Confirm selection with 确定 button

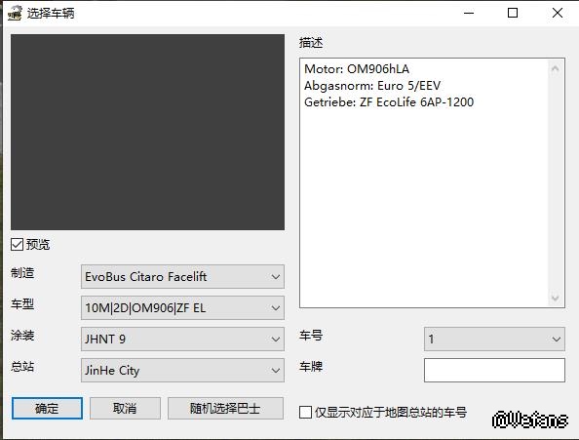47,408
